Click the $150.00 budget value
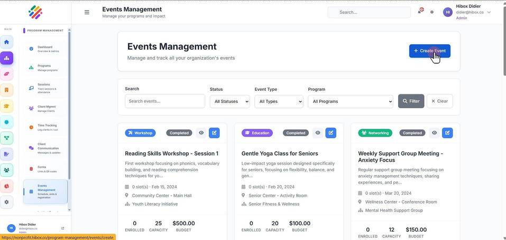 pyautogui.click(x=416, y=229)
